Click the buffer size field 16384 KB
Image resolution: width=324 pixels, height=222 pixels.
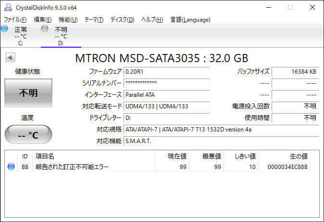296,72
